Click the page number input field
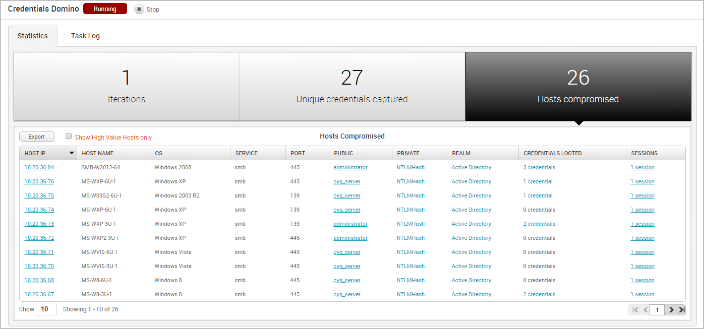Screen dimensions: 704x329 click(657, 310)
